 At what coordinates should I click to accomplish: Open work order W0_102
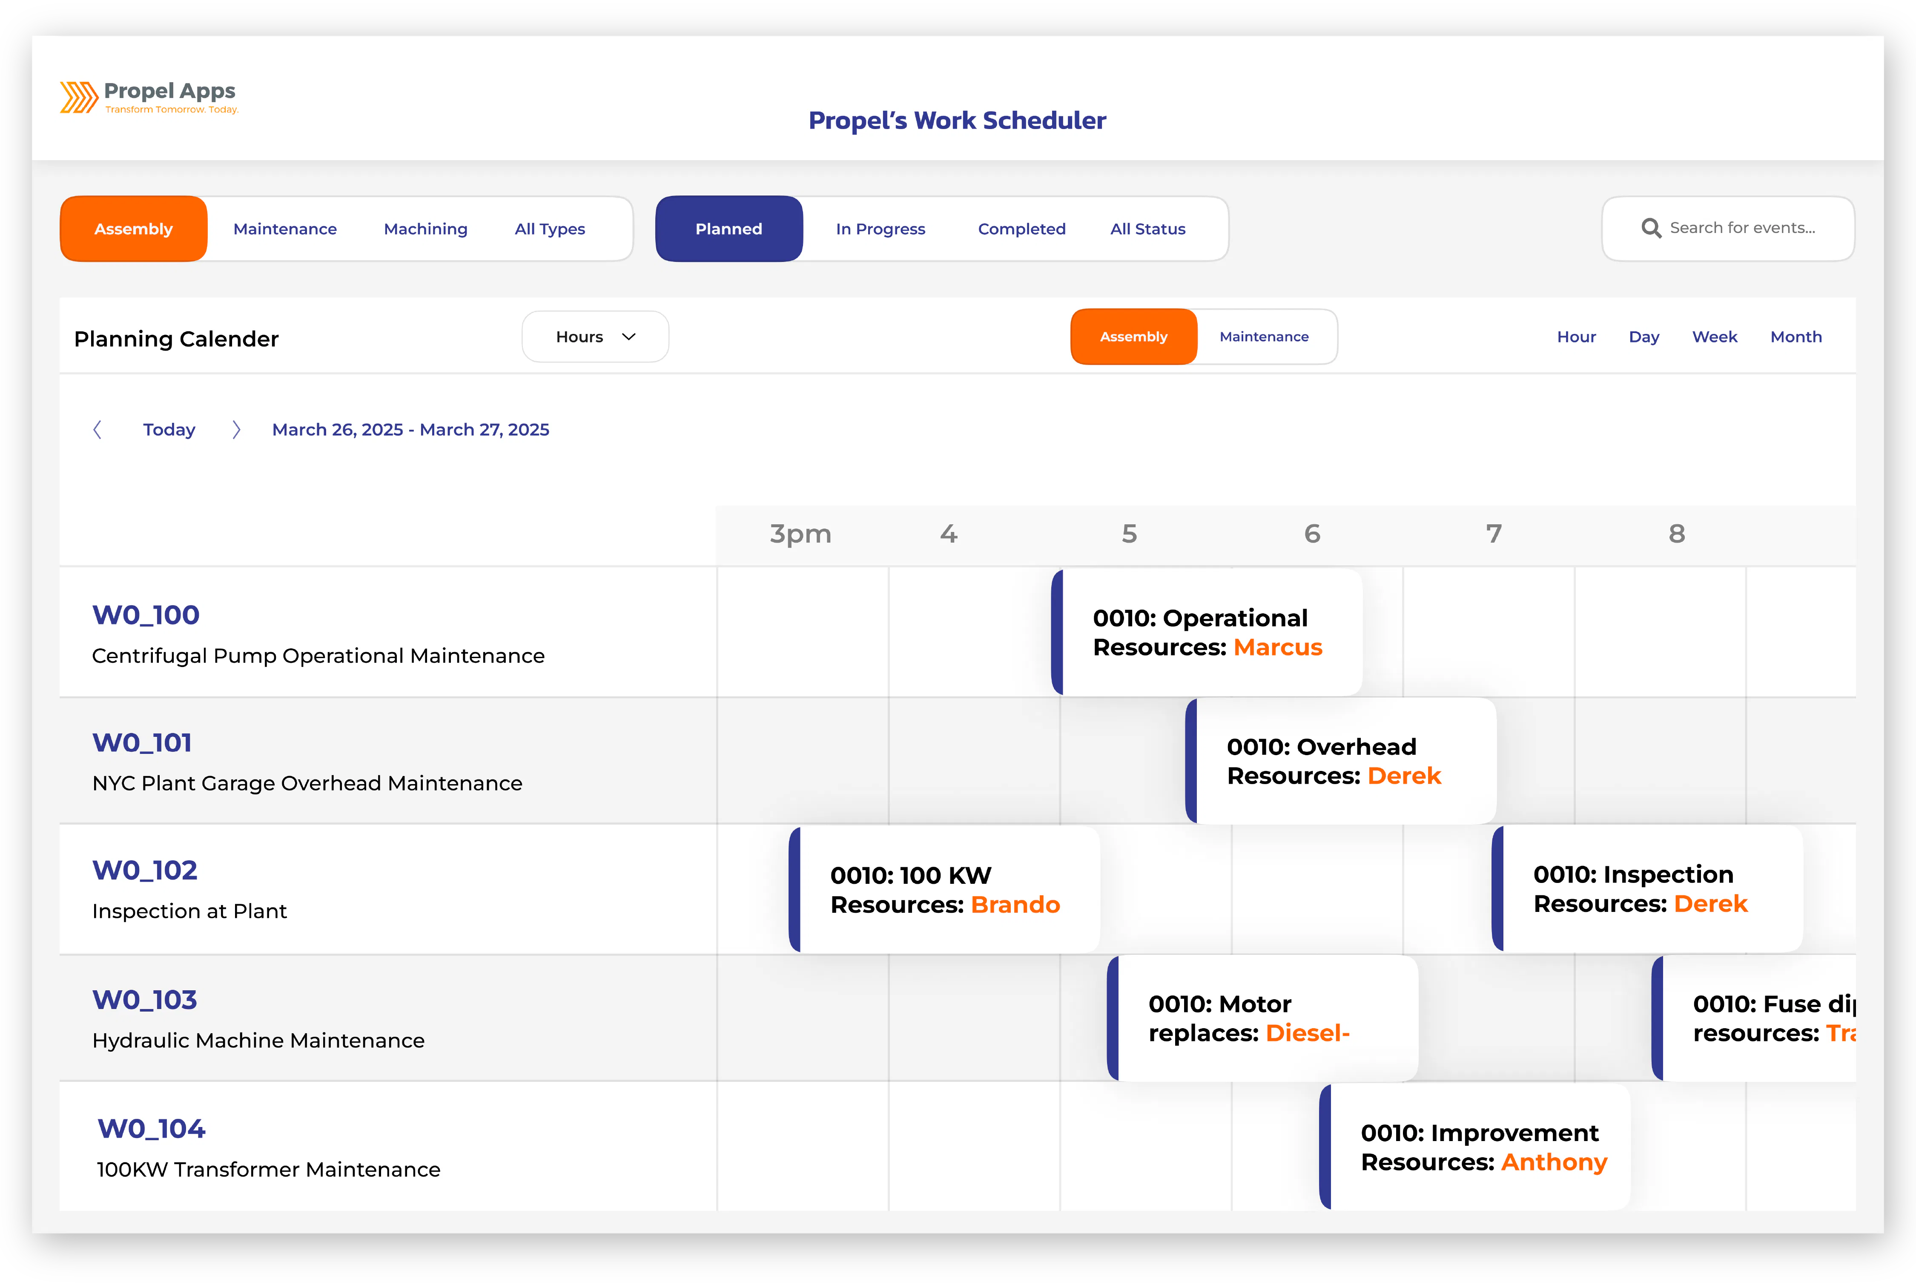pos(145,871)
